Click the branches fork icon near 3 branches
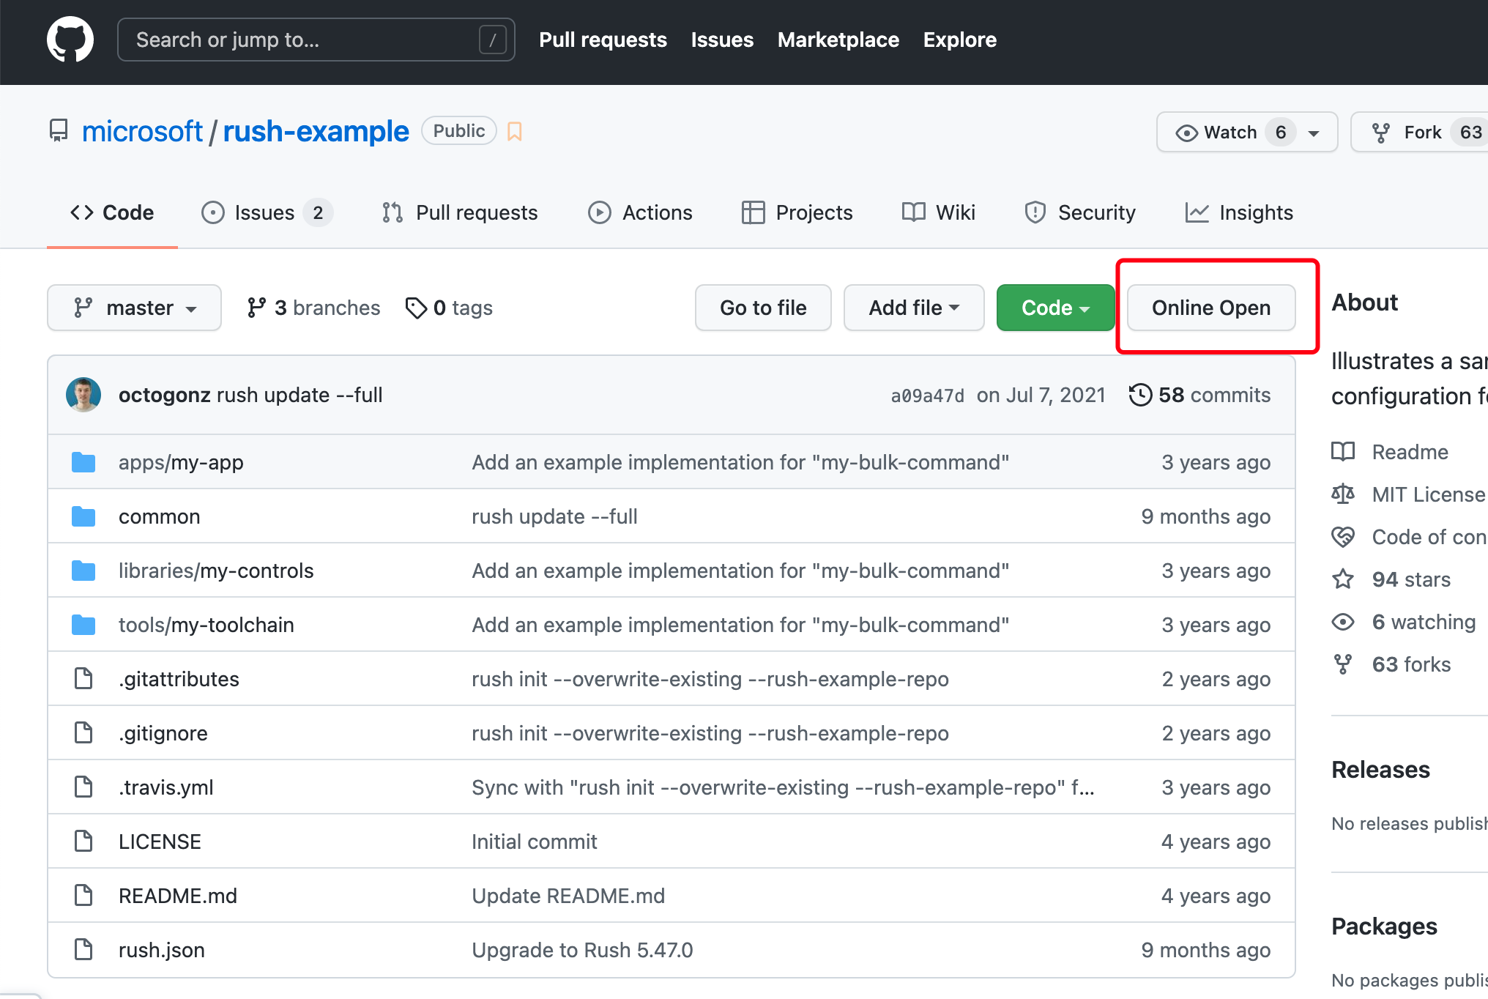The image size is (1488, 999). tap(256, 308)
